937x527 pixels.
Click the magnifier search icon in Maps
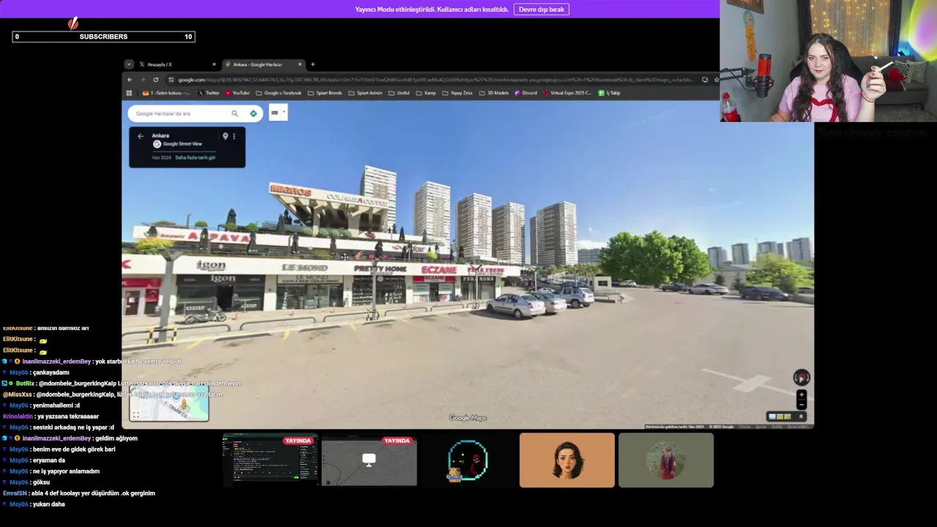[235, 113]
